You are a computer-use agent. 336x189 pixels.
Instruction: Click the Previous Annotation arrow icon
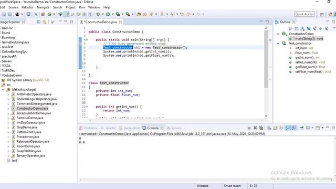click(172, 14)
